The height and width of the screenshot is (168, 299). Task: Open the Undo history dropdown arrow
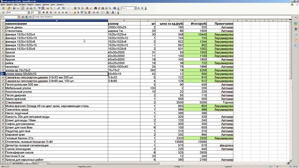coord(65,8)
